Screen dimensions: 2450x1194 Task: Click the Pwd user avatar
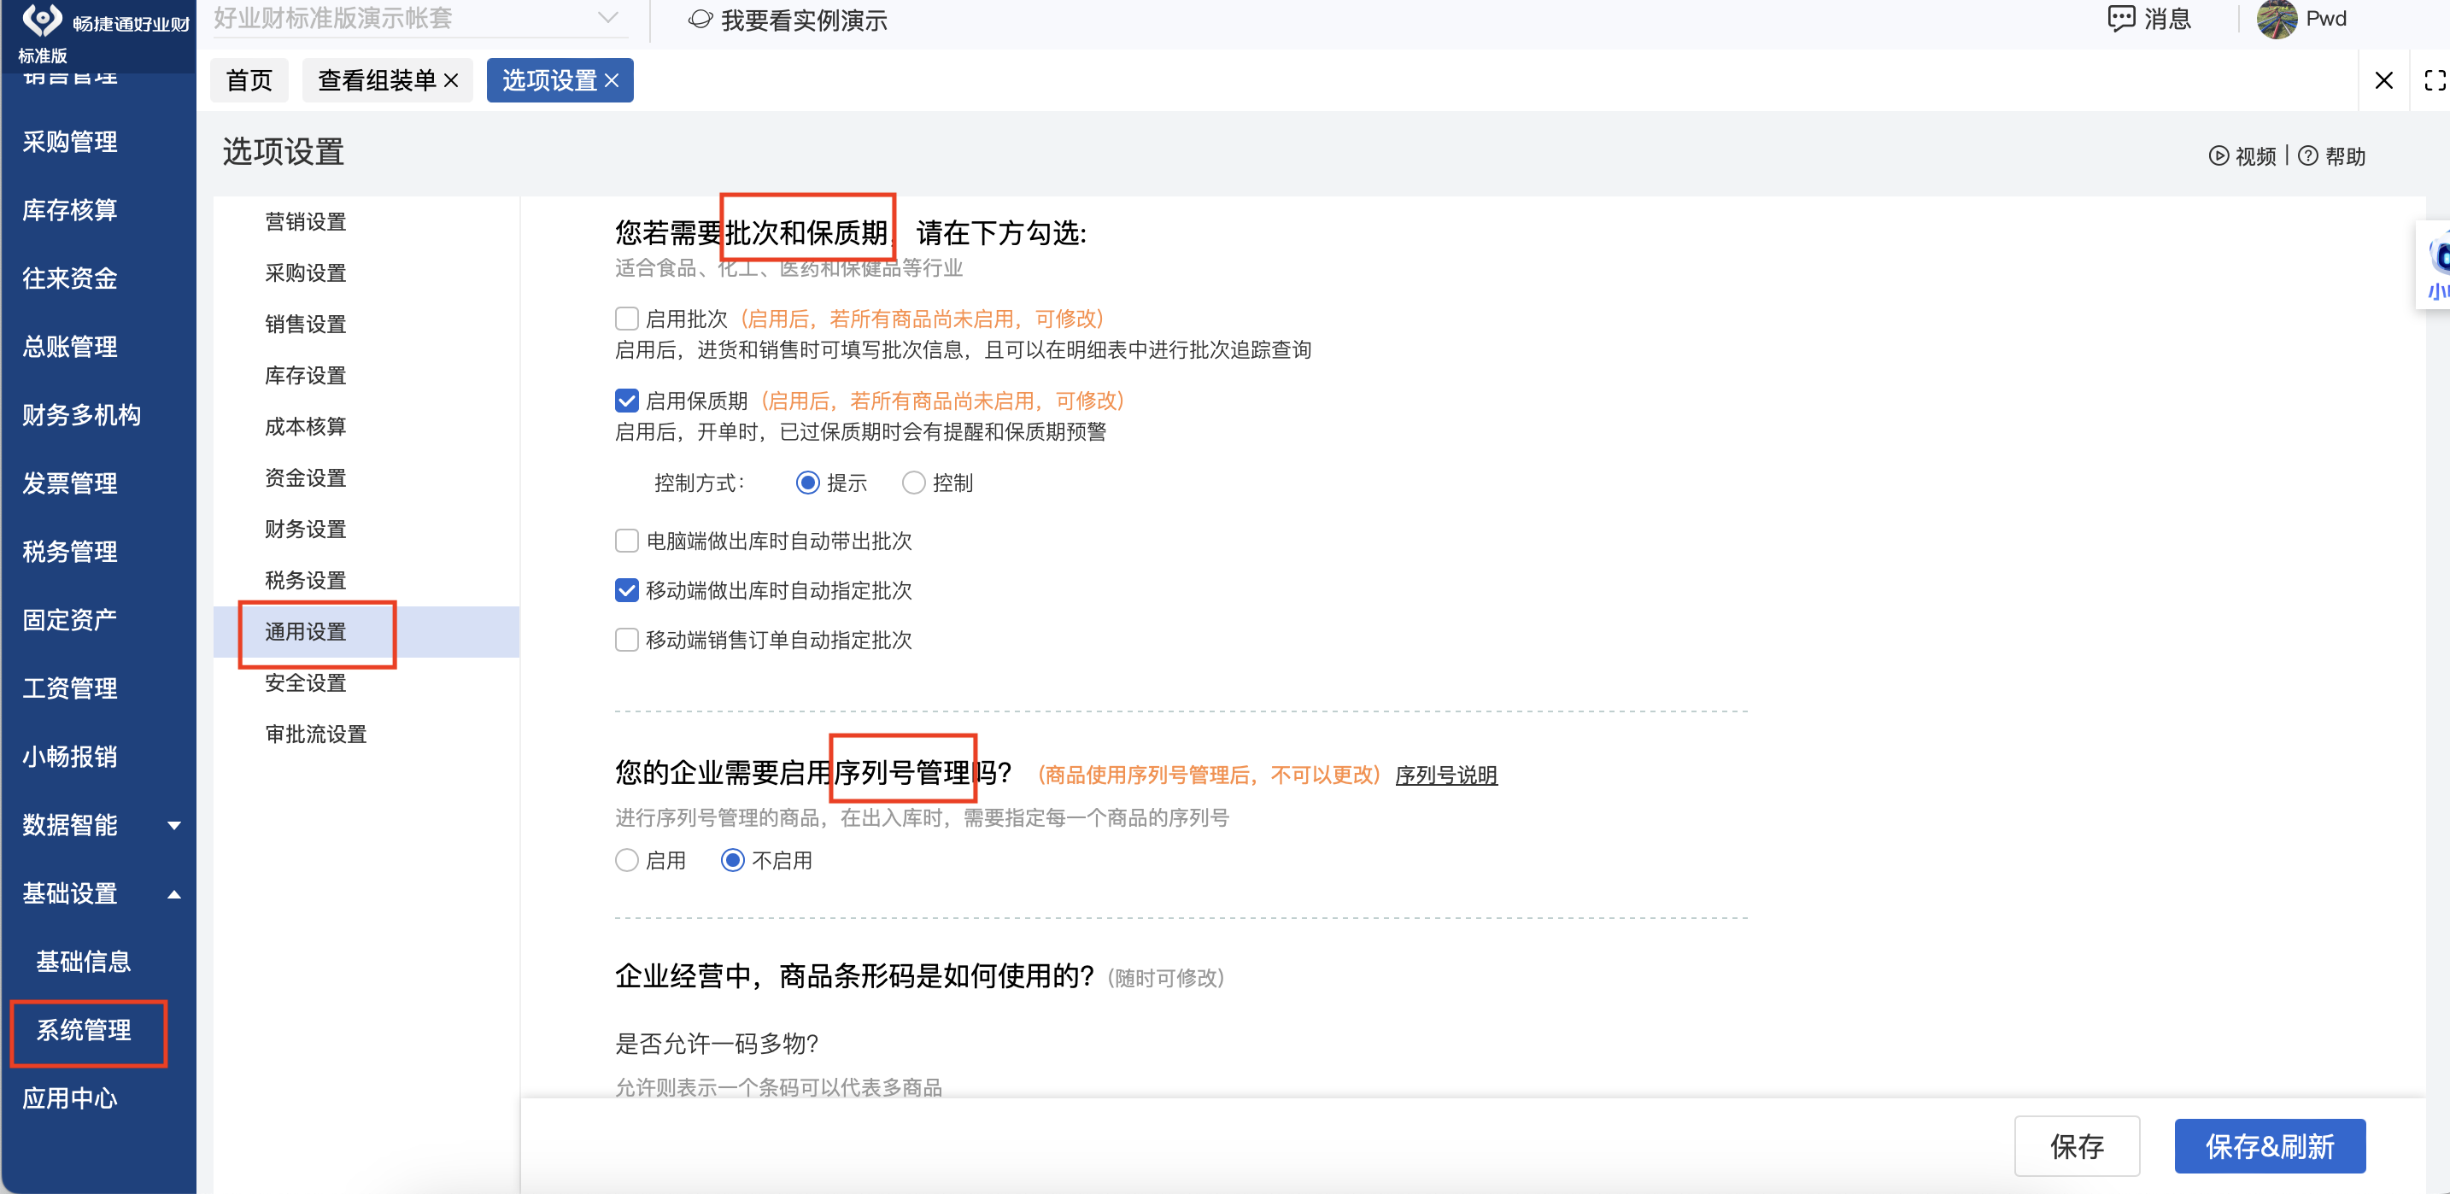point(2276,19)
